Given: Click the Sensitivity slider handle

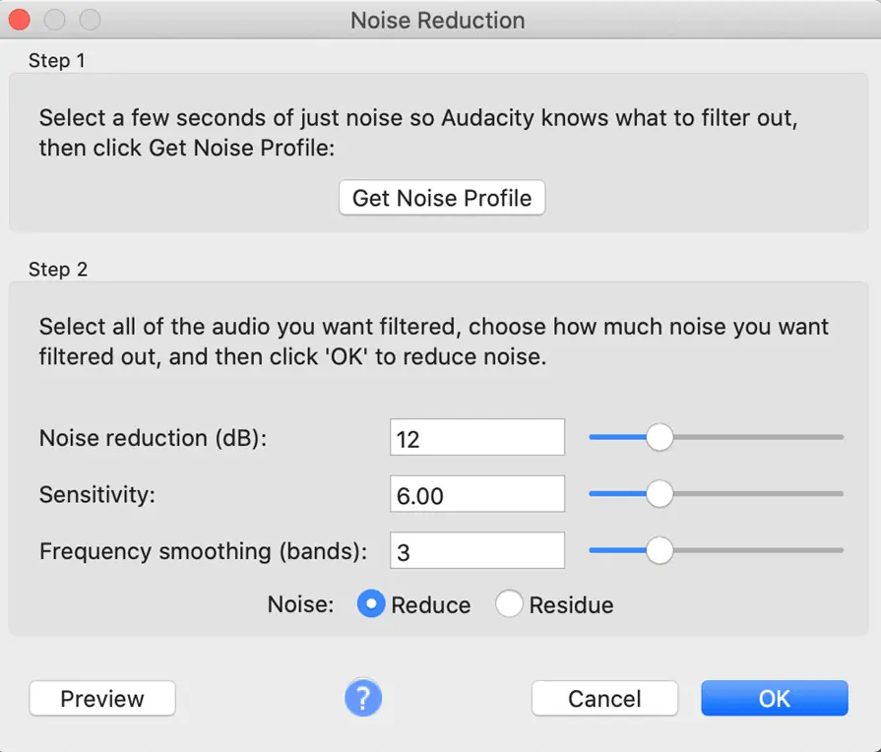Looking at the screenshot, I should point(660,493).
